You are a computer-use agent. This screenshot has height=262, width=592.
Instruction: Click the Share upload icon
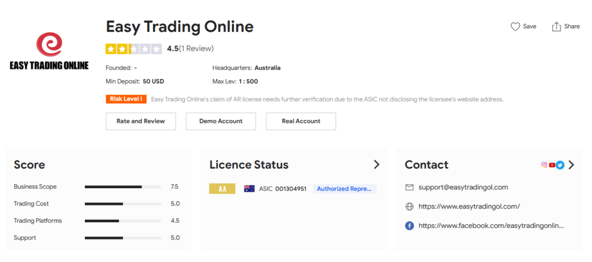[x=556, y=27]
